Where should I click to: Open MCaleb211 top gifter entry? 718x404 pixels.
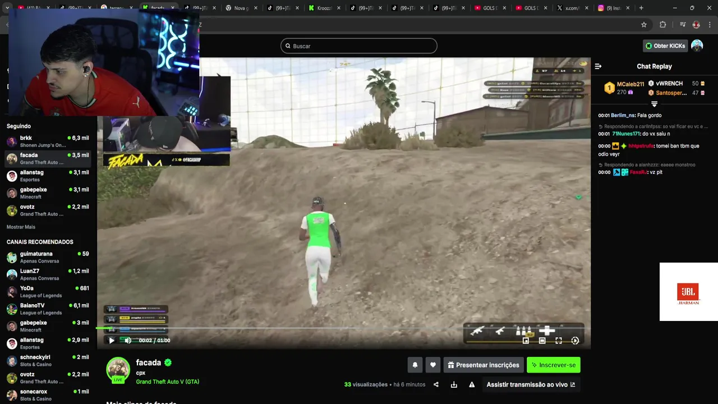[624, 88]
